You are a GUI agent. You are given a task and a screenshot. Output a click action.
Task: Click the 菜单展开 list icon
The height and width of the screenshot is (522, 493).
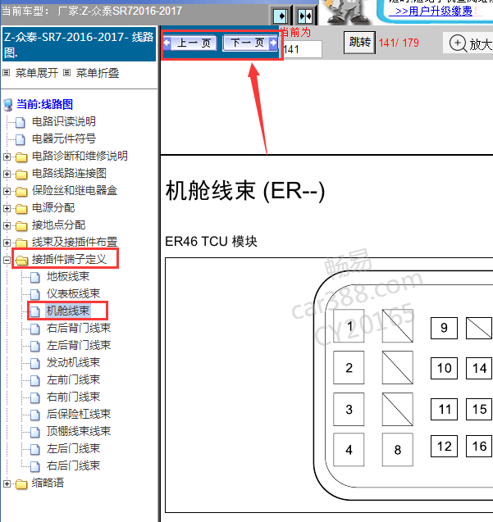coord(7,73)
